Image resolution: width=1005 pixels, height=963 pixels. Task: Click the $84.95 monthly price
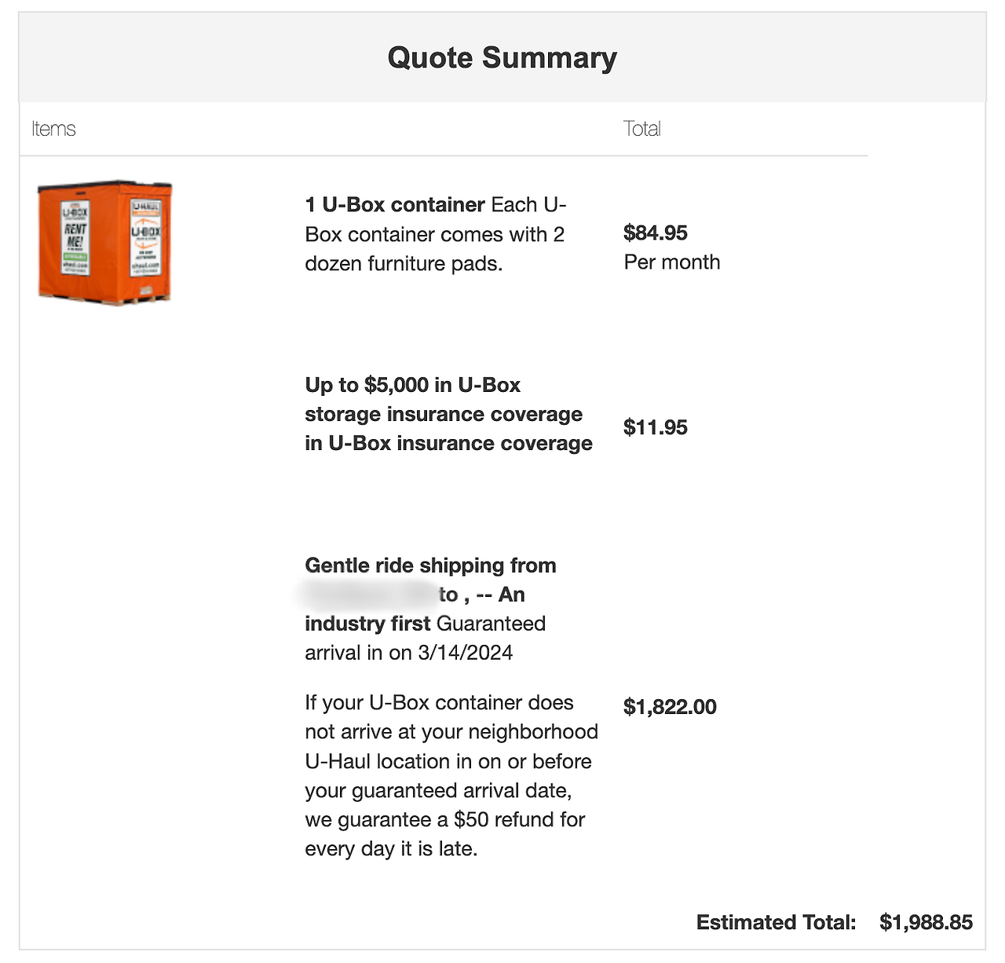655,233
